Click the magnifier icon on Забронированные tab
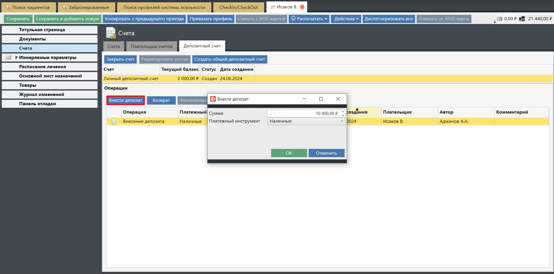Image resolution: width=554 pixels, height=274 pixels. point(64,7)
